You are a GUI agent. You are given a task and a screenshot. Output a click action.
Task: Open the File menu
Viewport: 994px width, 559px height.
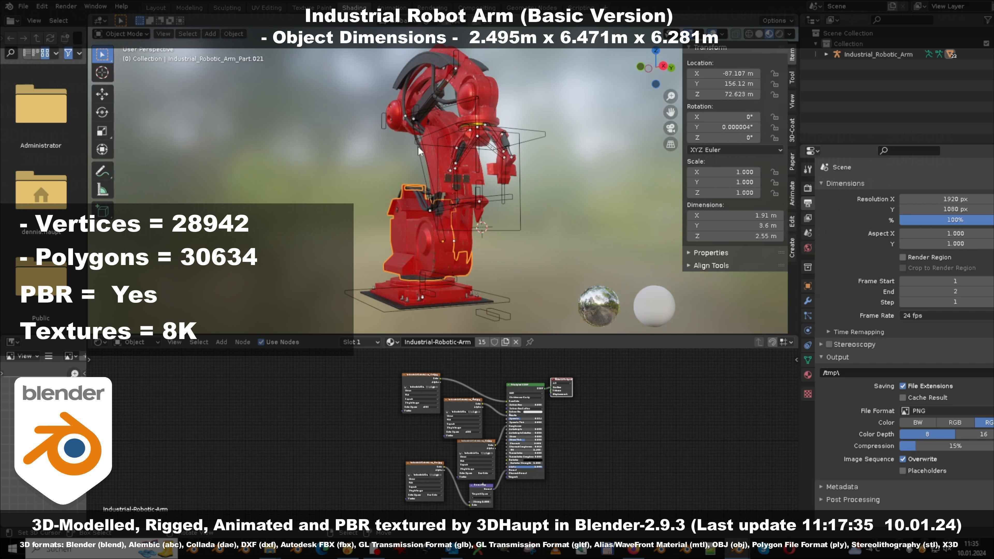[x=23, y=6]
